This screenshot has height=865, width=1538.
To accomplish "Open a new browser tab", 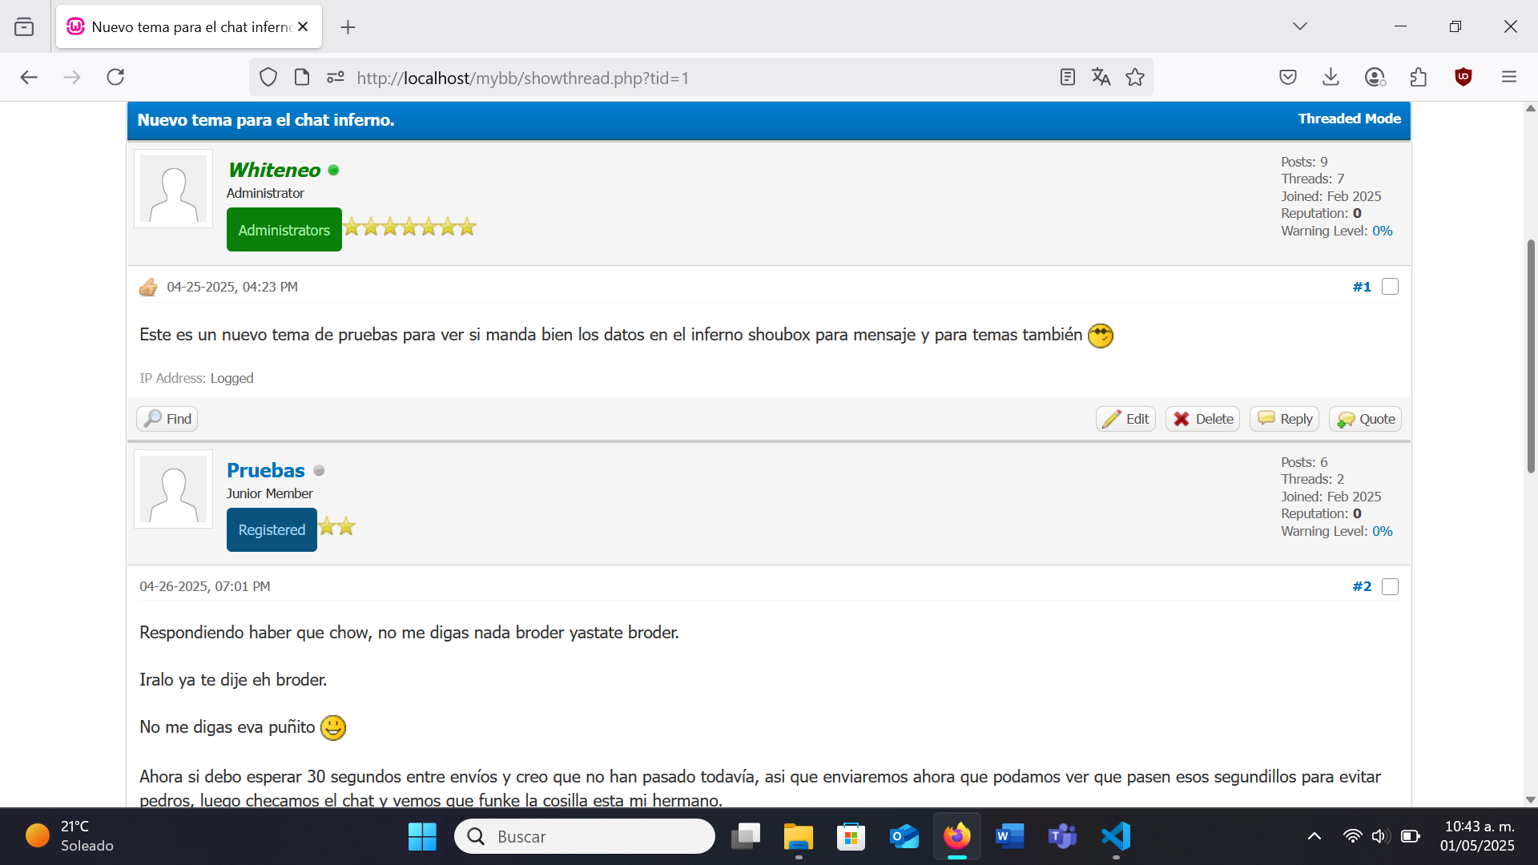I will pyautogui.click(x=348, y=27).
